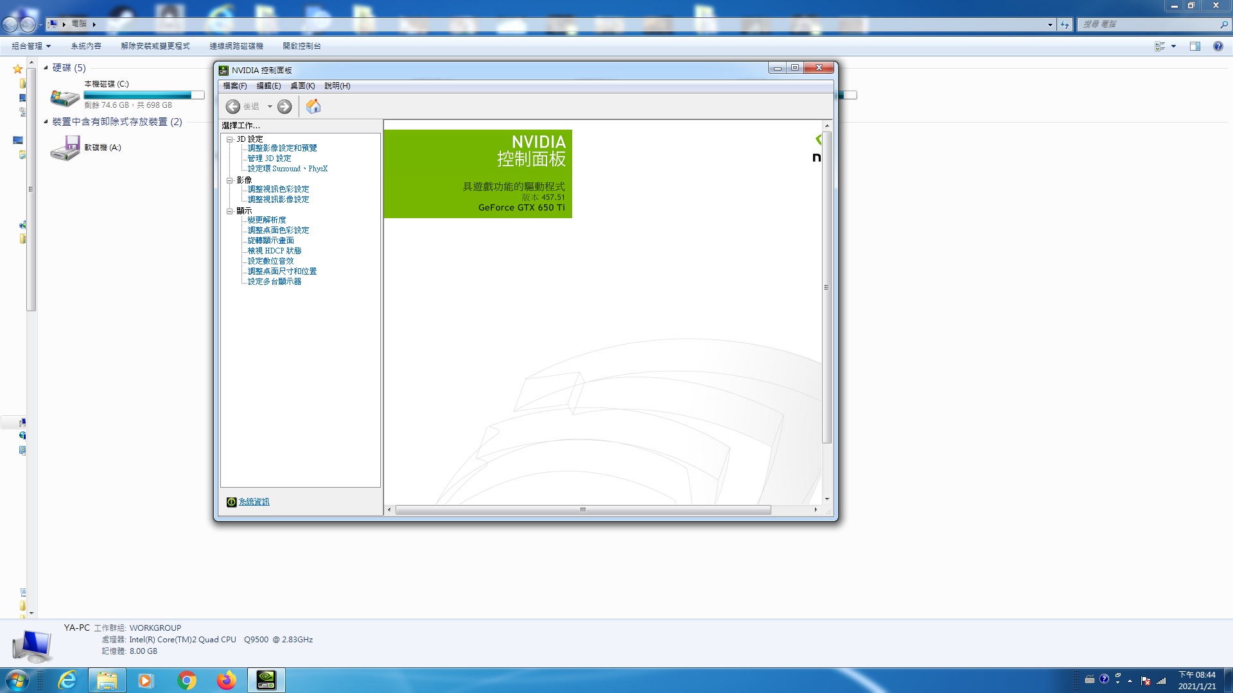Select 設定數位音效
Screen dimensions: 1233x693
271,261
